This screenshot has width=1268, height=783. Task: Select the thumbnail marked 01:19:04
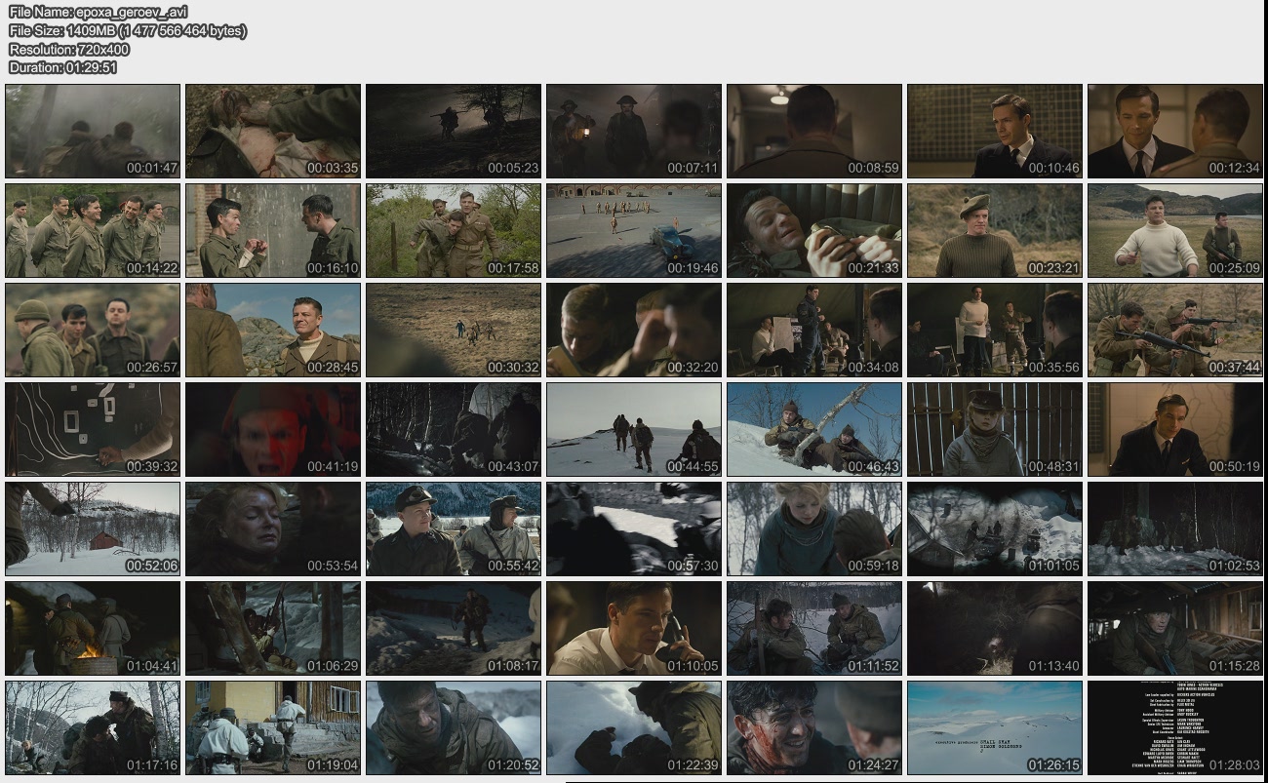click(273, 727)
